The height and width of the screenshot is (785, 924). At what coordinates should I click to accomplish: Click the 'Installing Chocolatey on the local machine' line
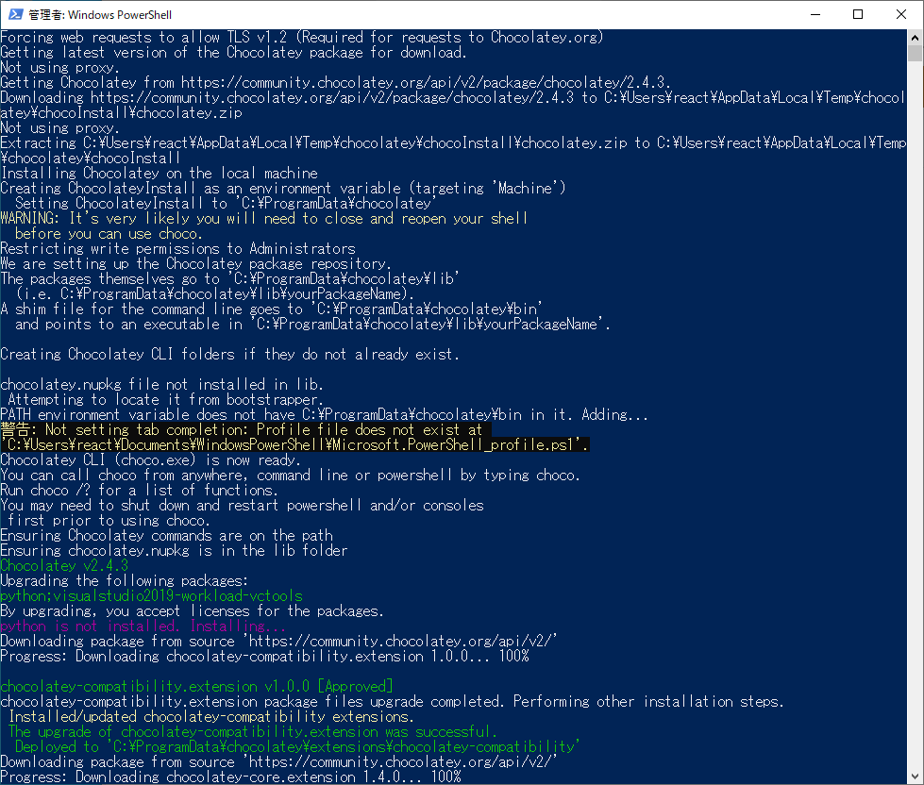tap(160, 174)
